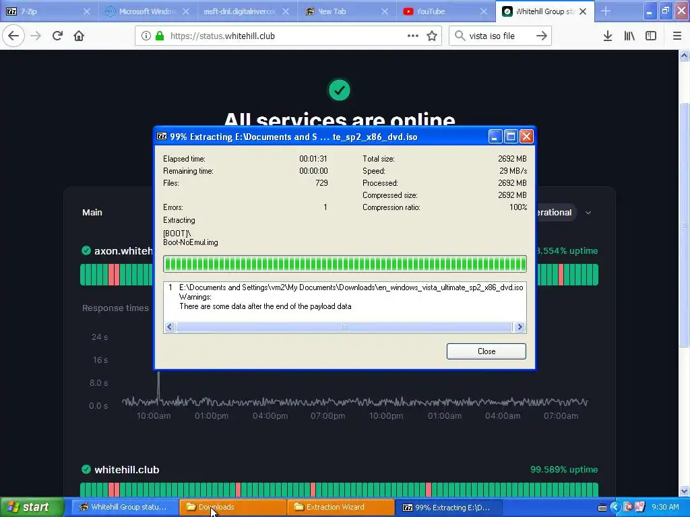
Task: Switch to Whitehill Group taskbar button
Action: point(125,508)
